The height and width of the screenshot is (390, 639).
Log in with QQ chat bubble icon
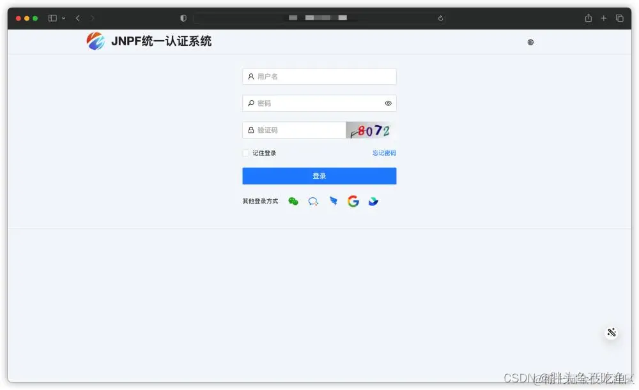click(x=313, y=201)
